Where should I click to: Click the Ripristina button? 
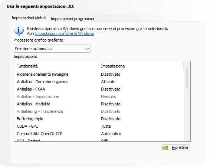[175, 148]
